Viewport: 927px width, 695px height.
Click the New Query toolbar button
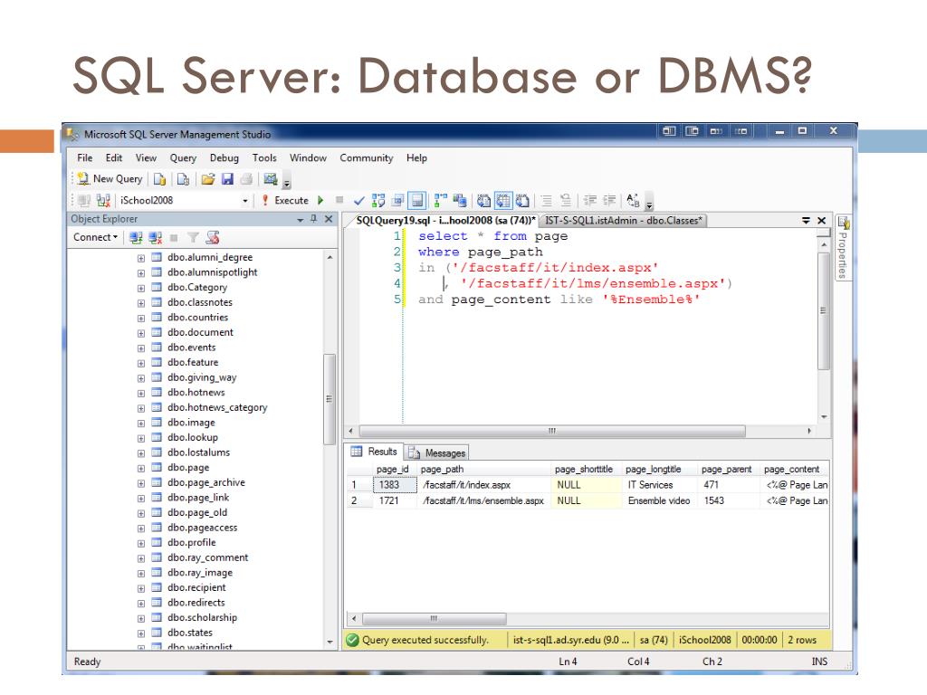pos(110,178)
